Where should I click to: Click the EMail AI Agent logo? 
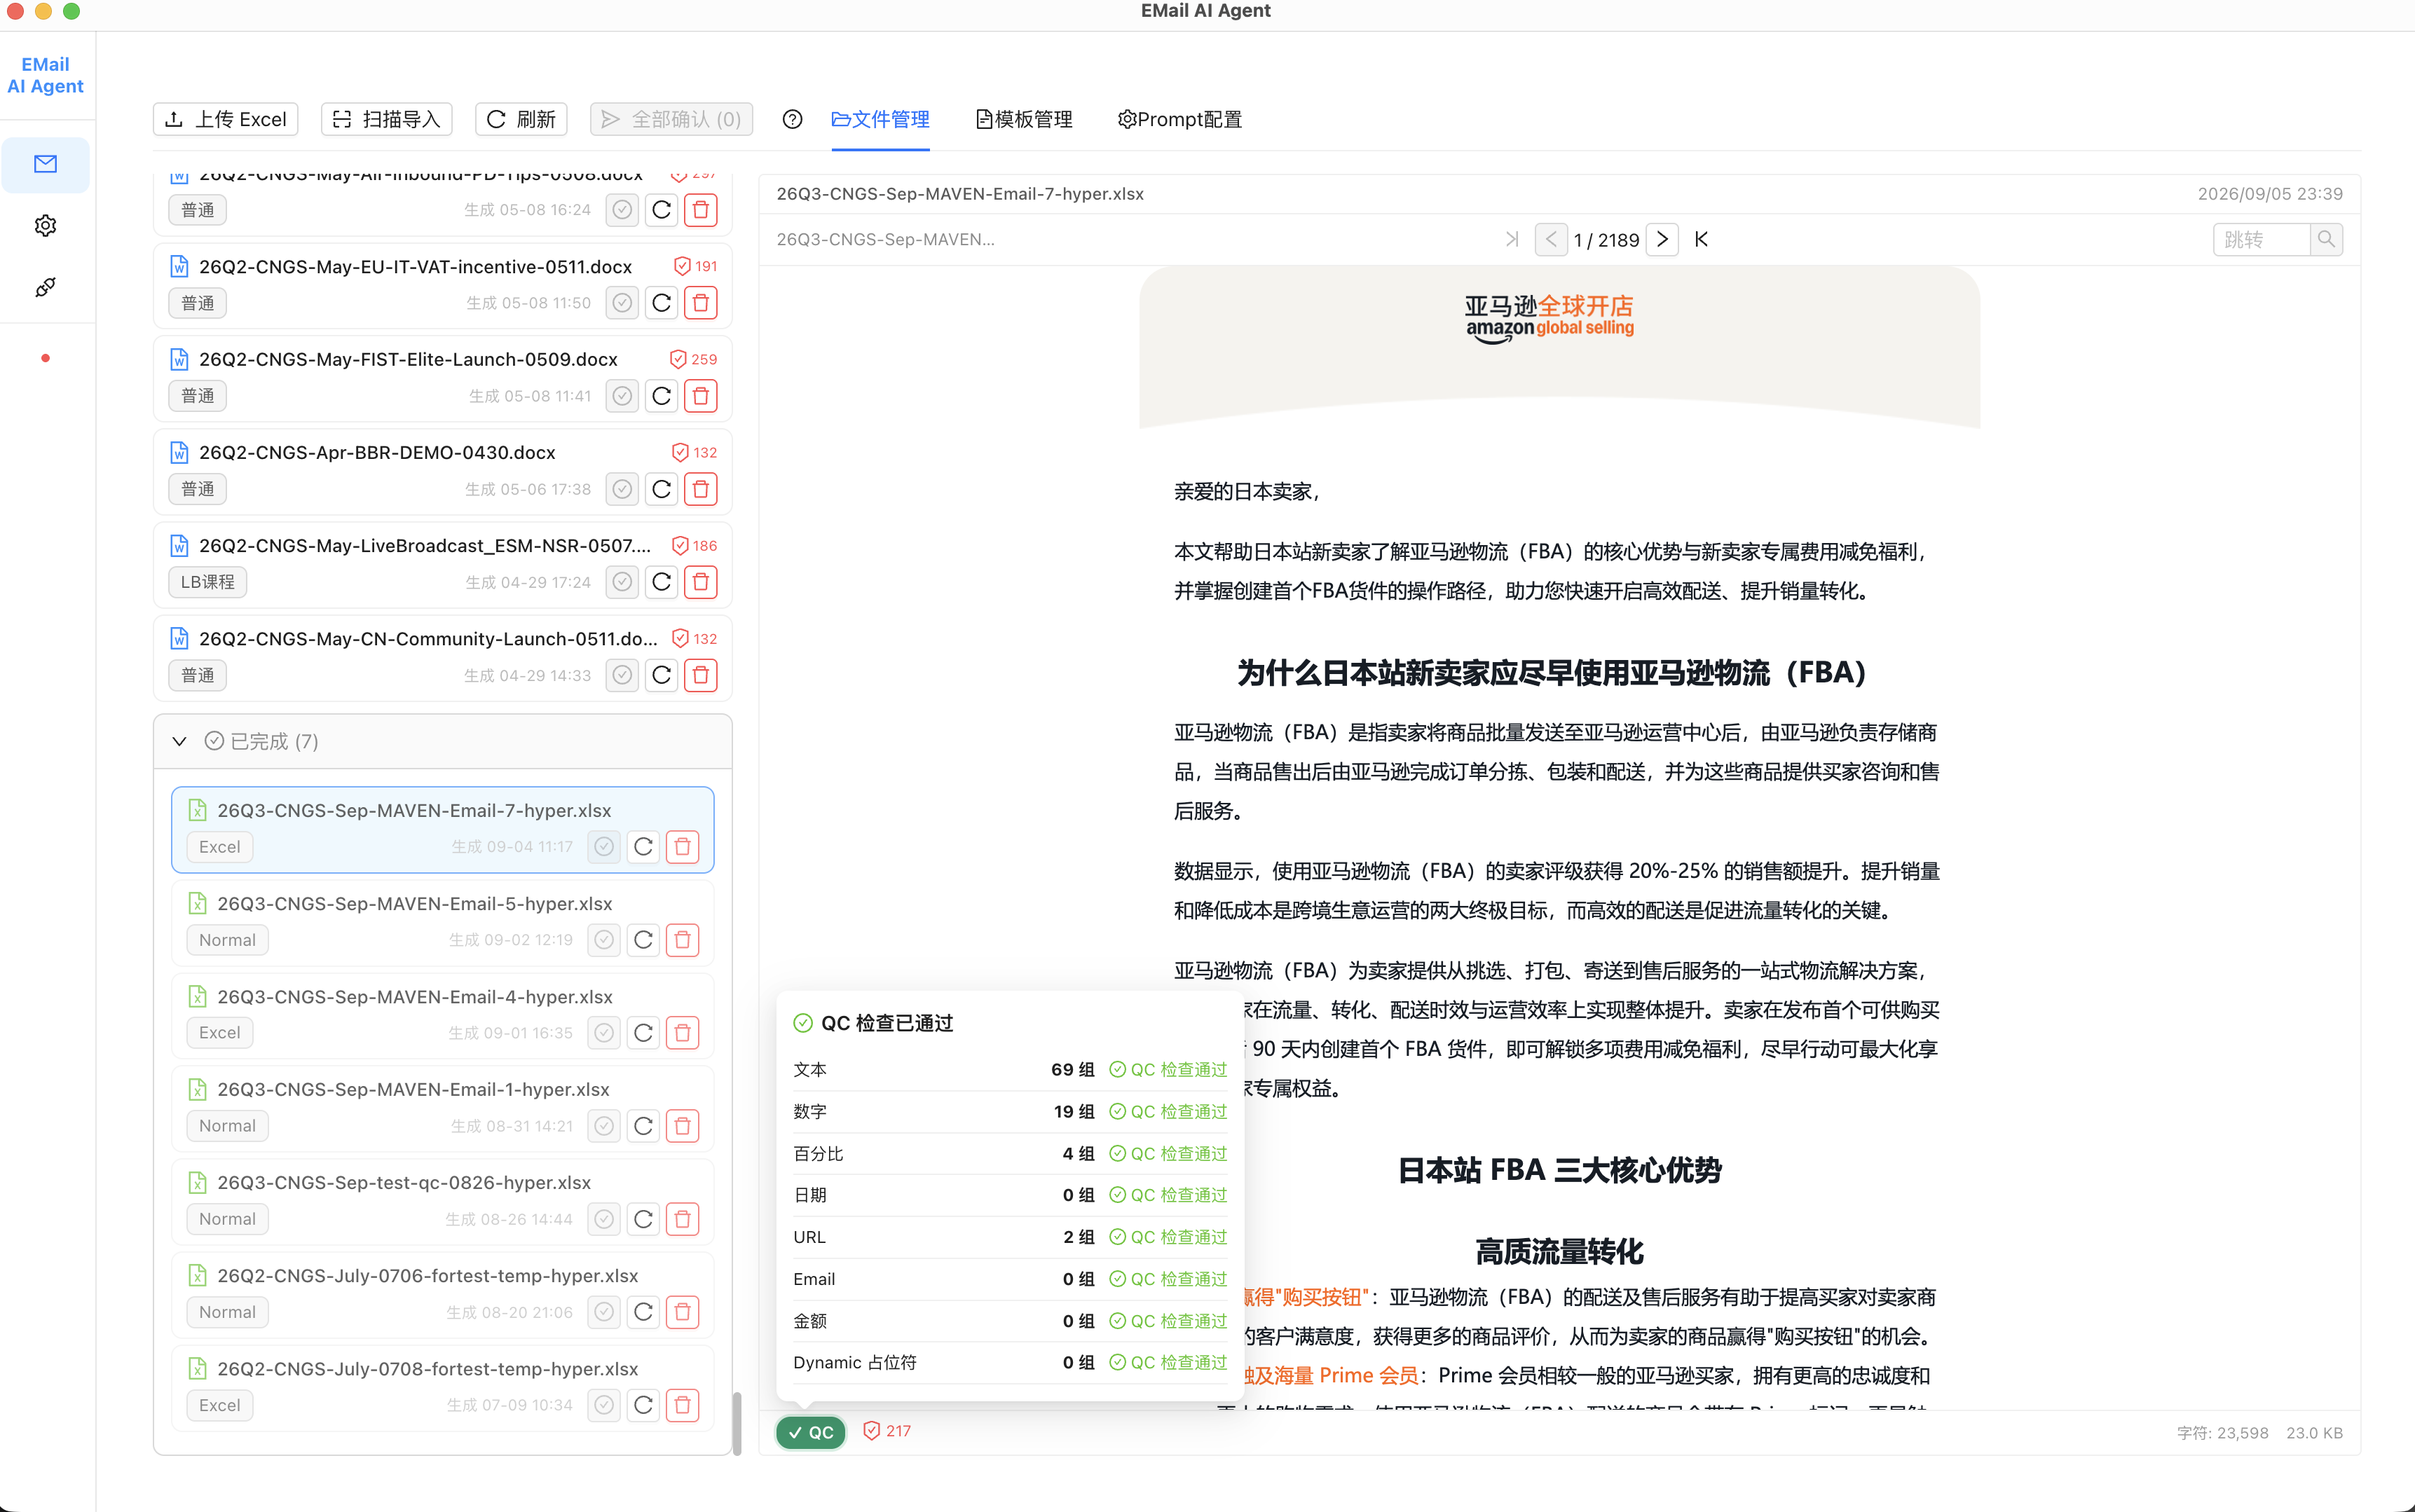[x=45, y=76]
